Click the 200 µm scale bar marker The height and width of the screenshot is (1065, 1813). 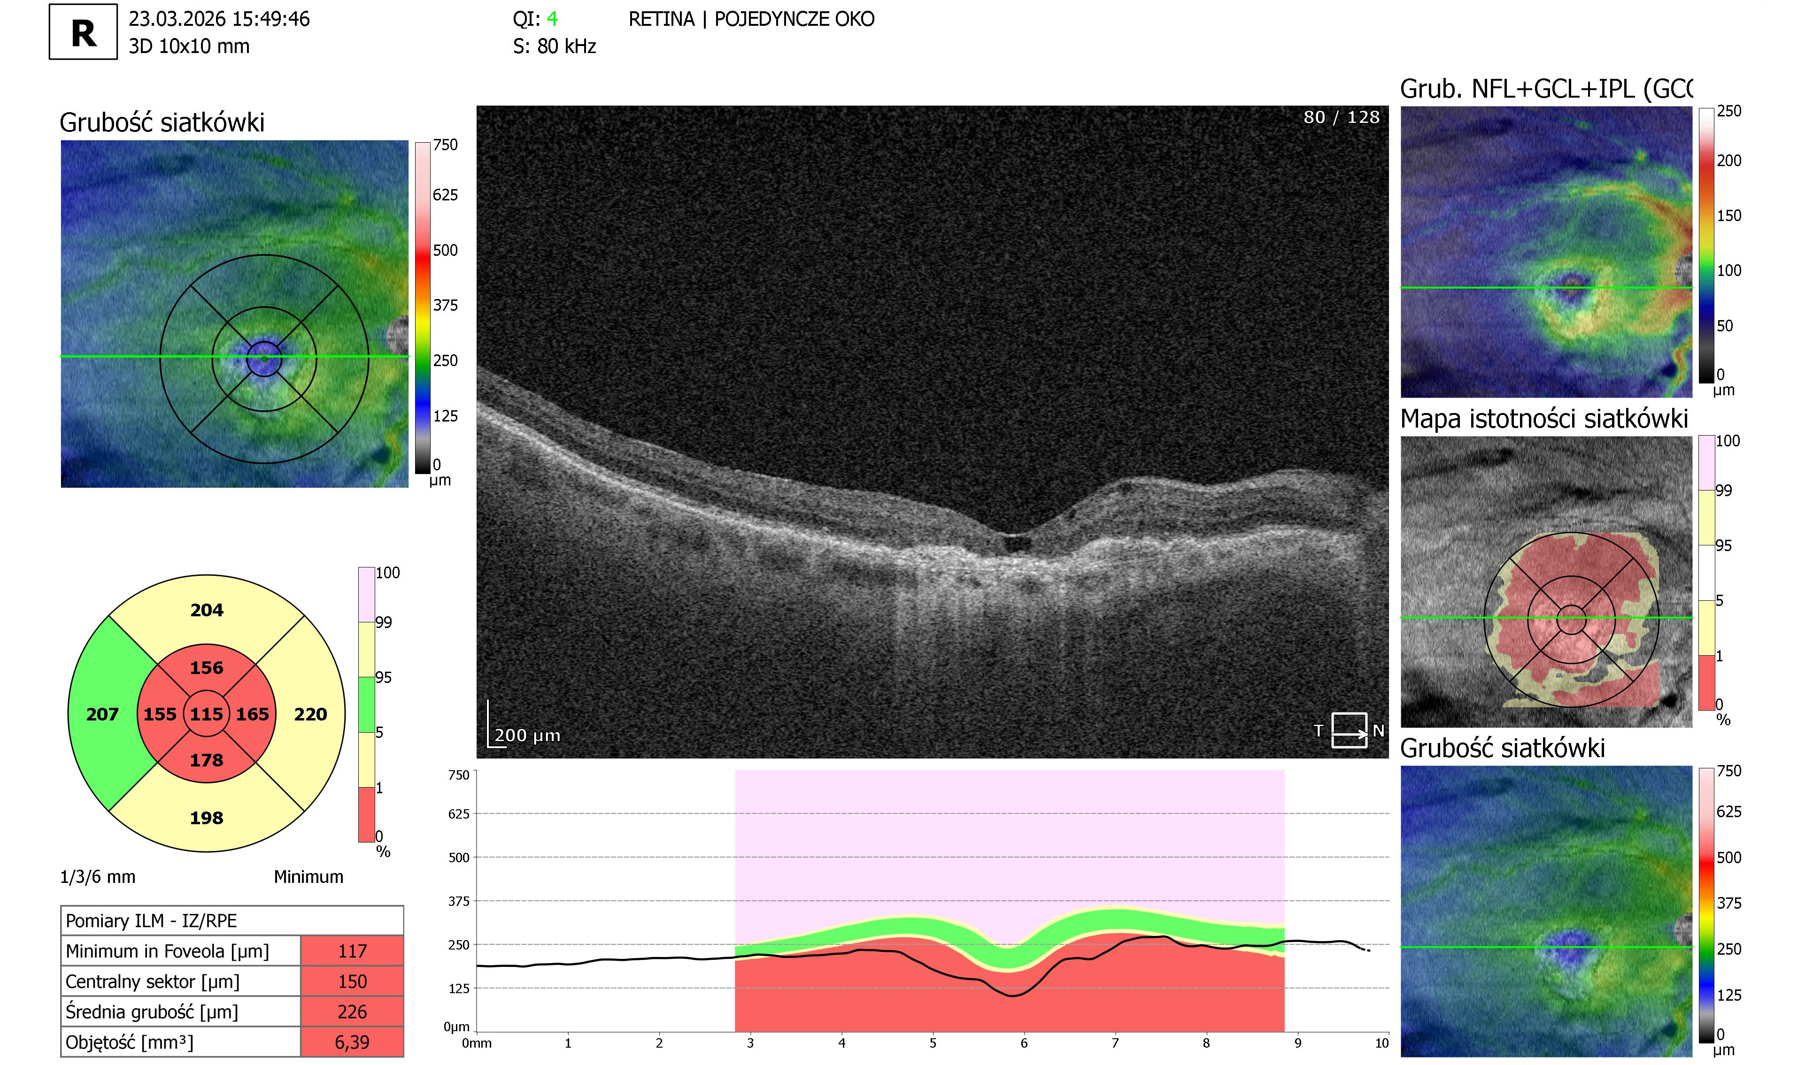coord(524,724)
